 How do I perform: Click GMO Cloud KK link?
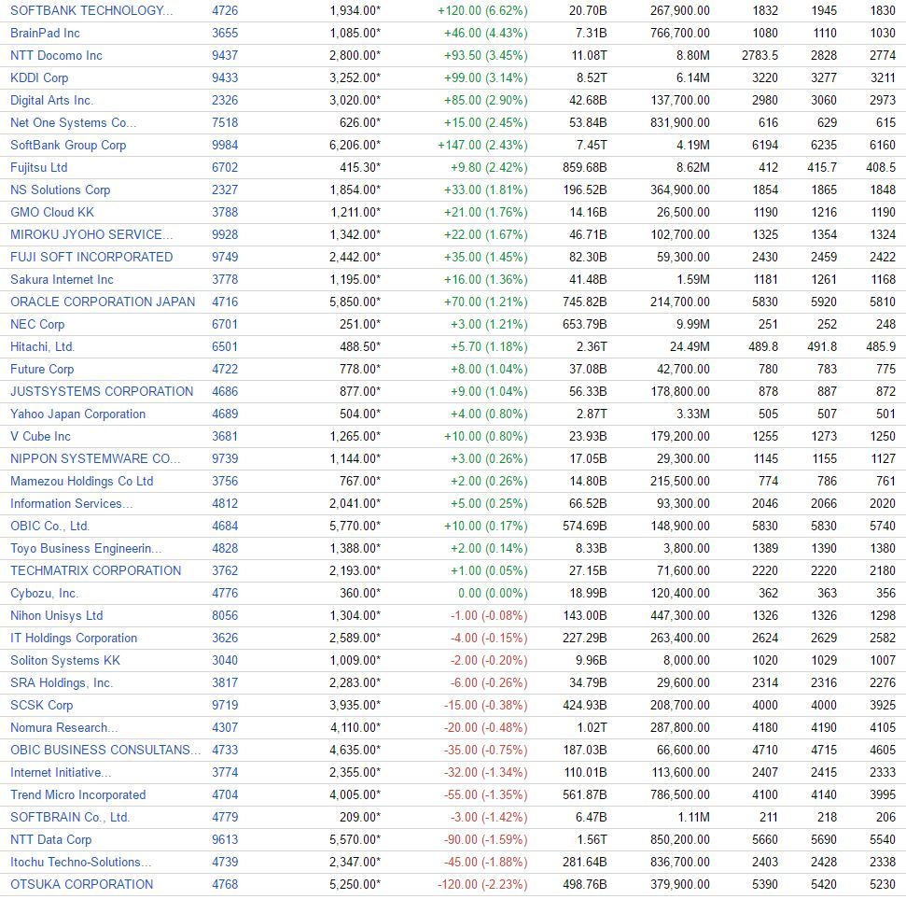(52, 212)
